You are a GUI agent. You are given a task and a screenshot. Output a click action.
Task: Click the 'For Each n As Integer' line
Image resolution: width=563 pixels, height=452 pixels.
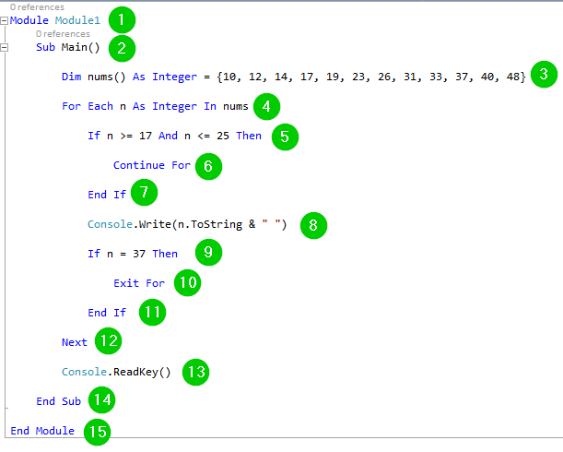click(x=155, y=106)
